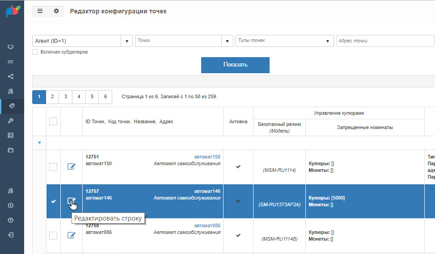This screenshot has height=254, width=435.
Task: Enable the 'Включая субдилеров' checkbox
Action: [x=35, y=52]
